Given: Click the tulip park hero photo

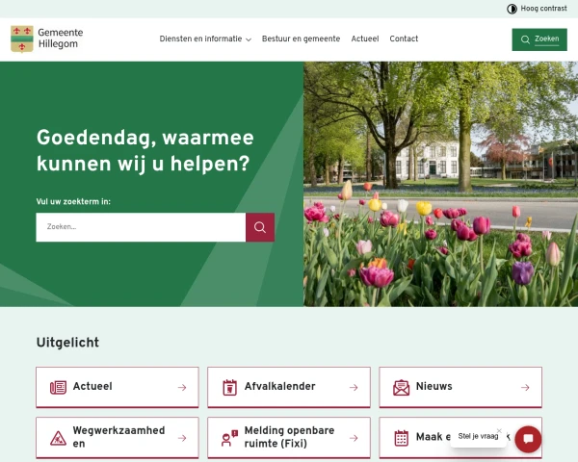Looking at the screenshot, I should coord(440,184).
